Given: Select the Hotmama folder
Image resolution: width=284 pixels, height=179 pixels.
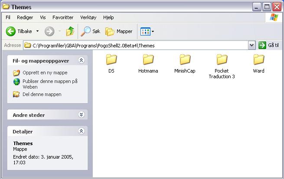Looking at the screenshot, I should (148, 63).
